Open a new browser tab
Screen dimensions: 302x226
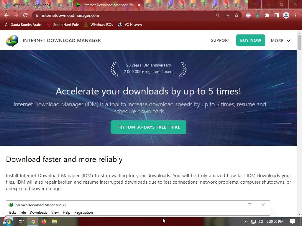pos(150,5)
